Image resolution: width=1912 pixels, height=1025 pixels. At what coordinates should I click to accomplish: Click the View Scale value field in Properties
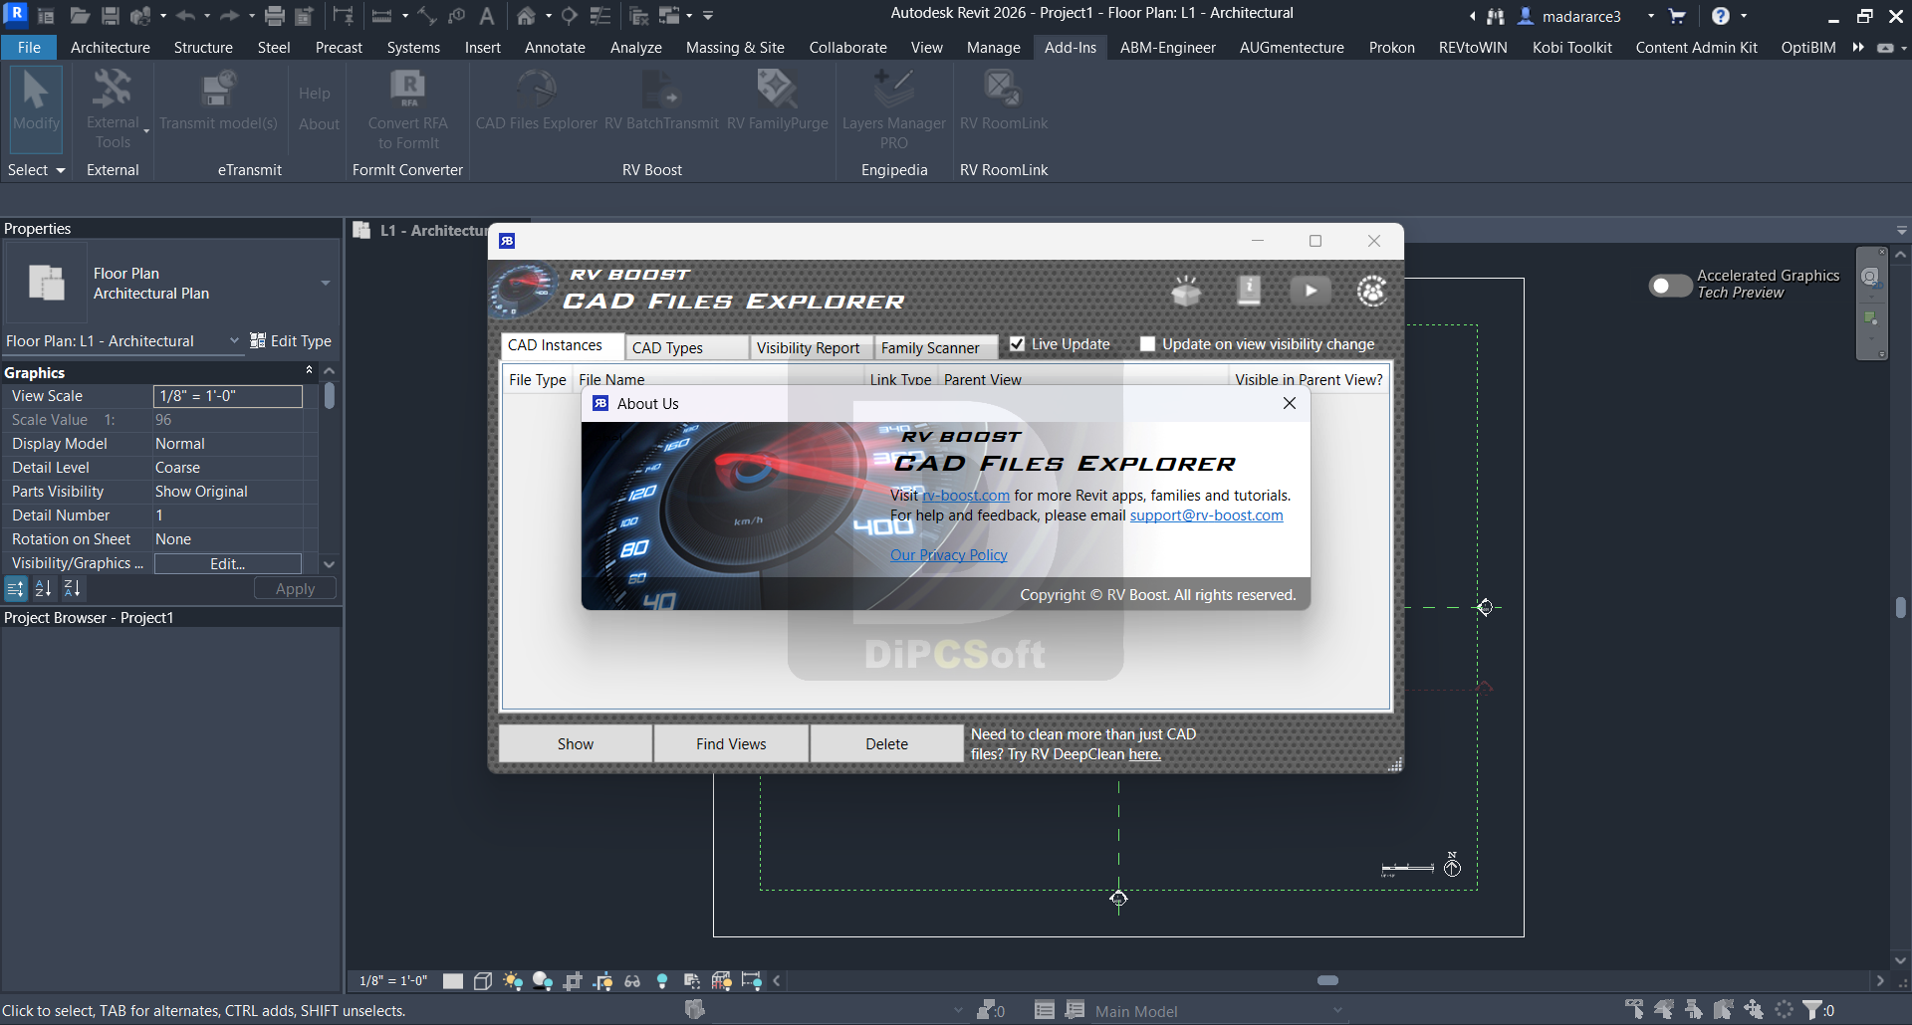coord(228,396)
